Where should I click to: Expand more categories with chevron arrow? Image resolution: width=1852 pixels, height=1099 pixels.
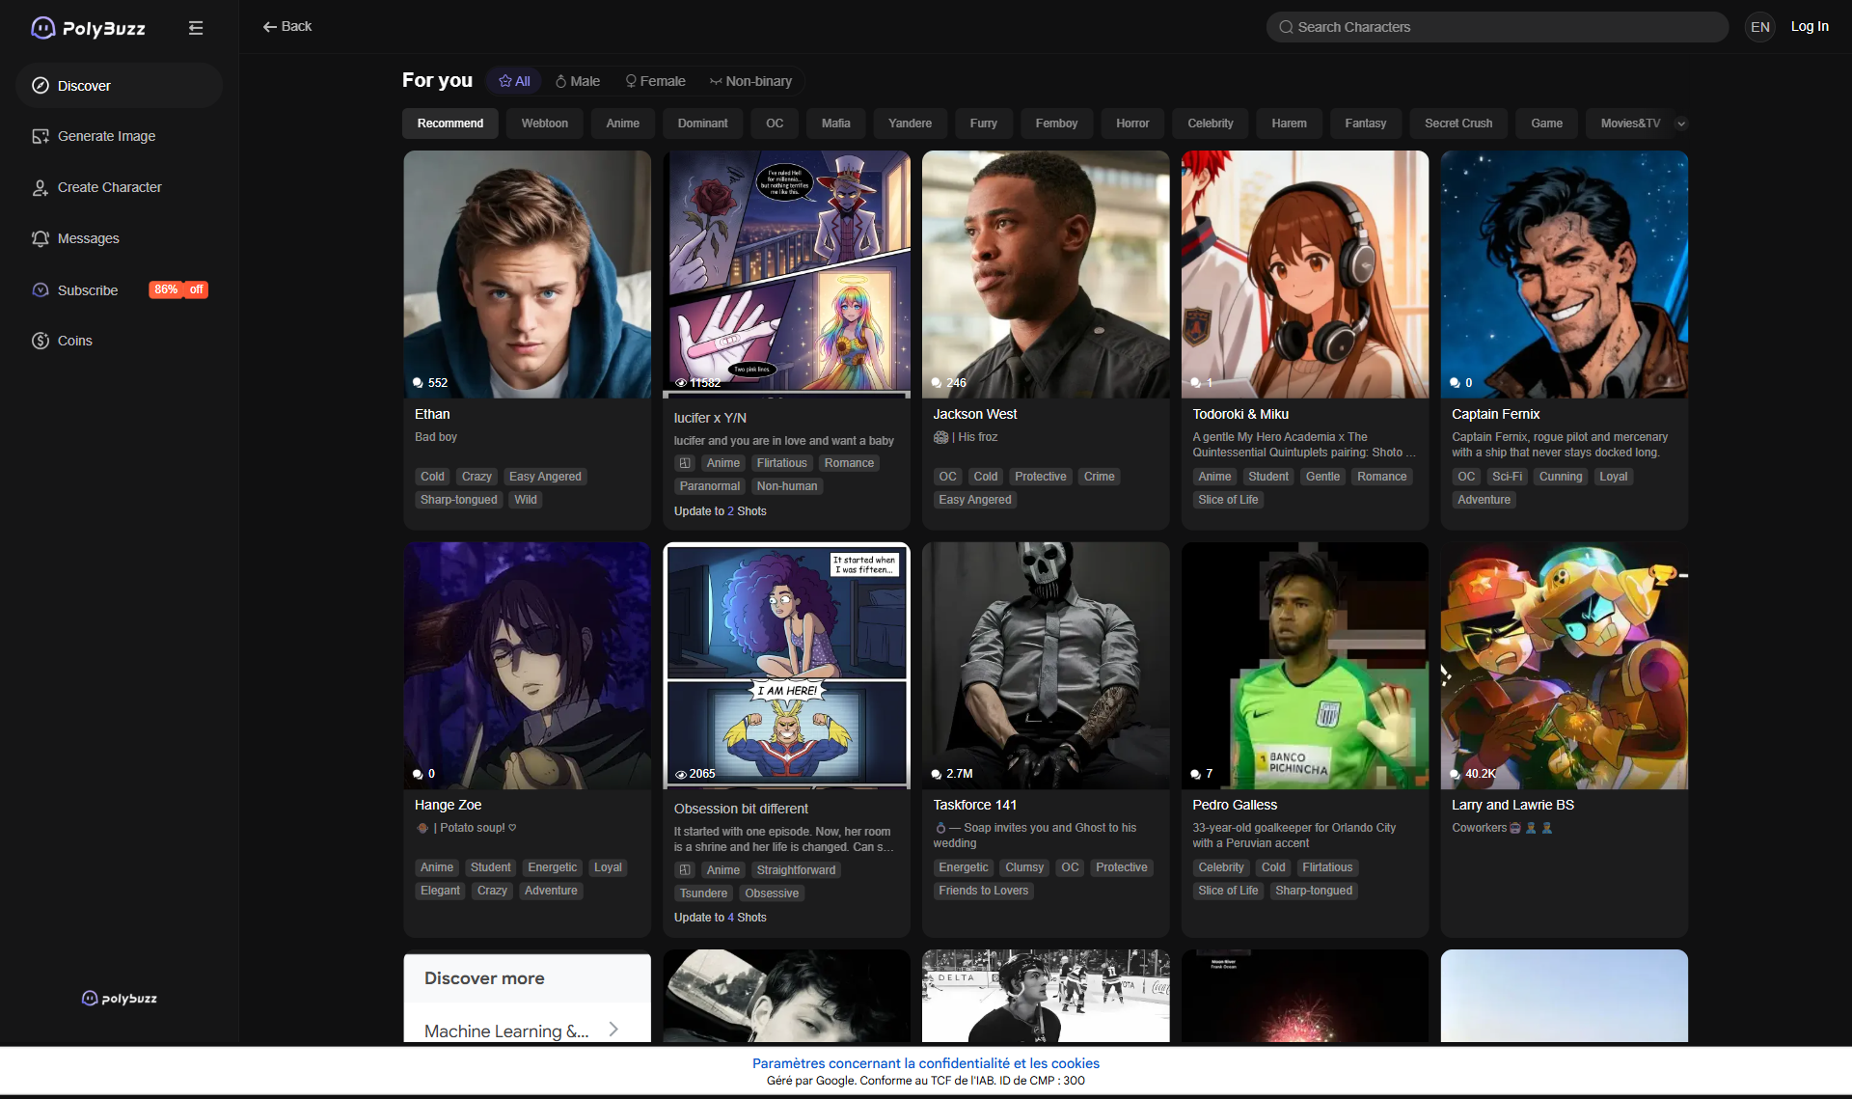tap(1681, 124)
